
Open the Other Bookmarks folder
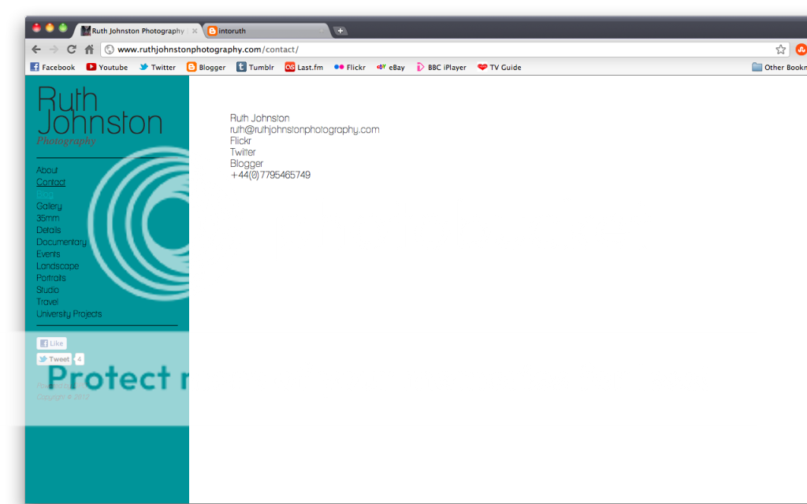[x=779, y=67]
